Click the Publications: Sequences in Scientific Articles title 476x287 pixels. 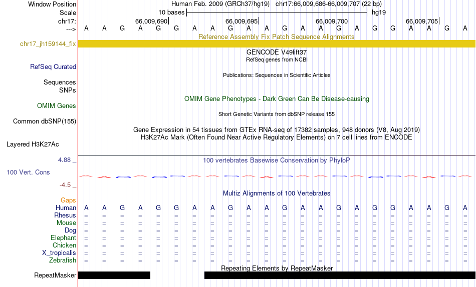tap(277, 75)
